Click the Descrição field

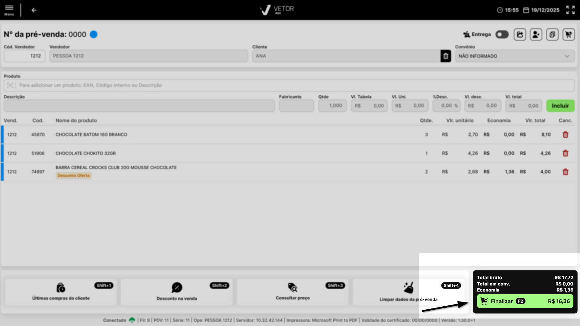click(139, 106)
